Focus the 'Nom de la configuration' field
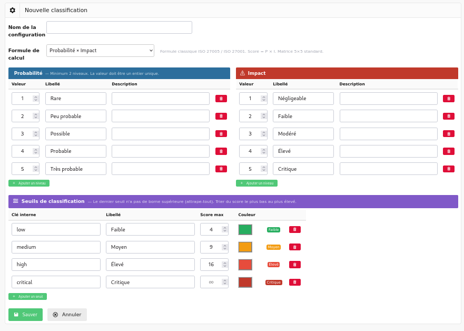 pos(119,27)
